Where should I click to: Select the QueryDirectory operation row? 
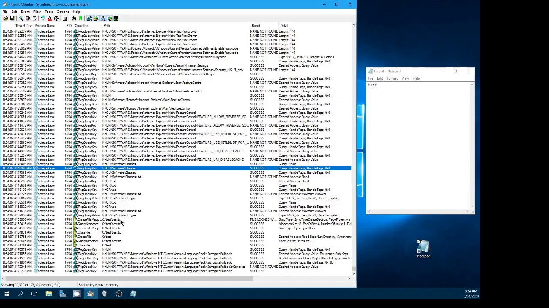click(x=176, y=241)
